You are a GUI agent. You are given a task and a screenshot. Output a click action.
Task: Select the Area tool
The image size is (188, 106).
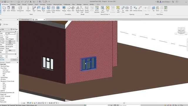pyautogui.click(x=108, y=9)
